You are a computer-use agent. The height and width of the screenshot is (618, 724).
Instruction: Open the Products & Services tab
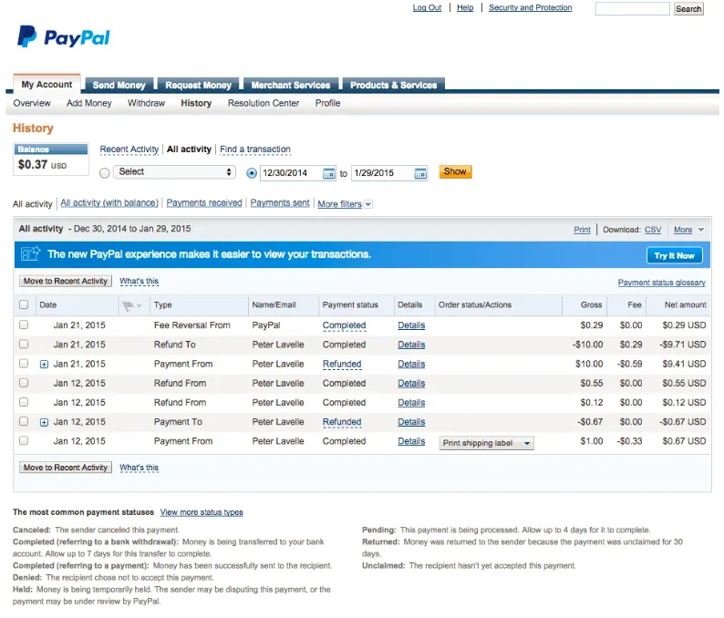tap(393, 85)
